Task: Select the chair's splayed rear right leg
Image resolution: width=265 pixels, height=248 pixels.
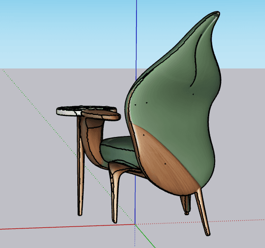Action: coord(203,212)
